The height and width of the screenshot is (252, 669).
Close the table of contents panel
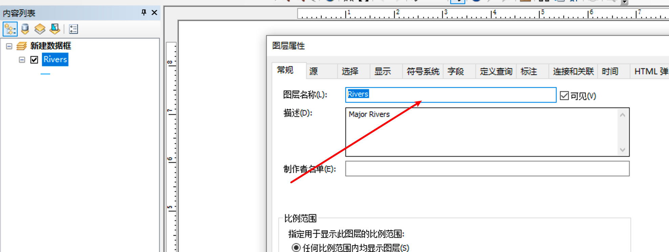154,12
